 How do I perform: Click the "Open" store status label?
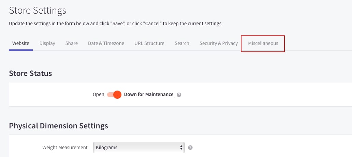click(x=99, y=95)
